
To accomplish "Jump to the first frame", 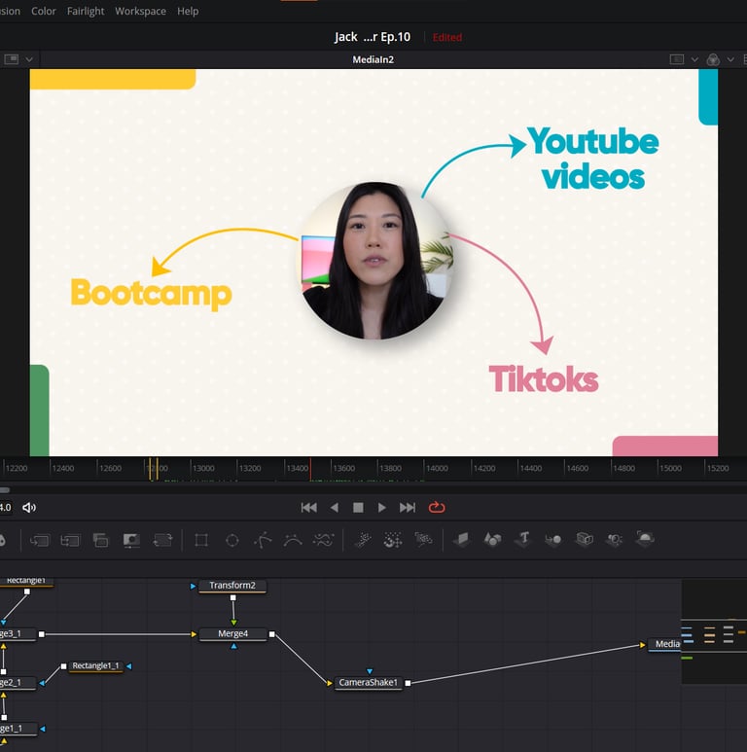I will click(308, 508).
